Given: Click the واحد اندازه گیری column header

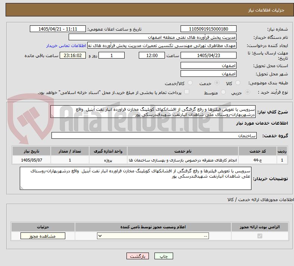Looking at the screenshot, I should pyautogui.click(x=108, y=151).
